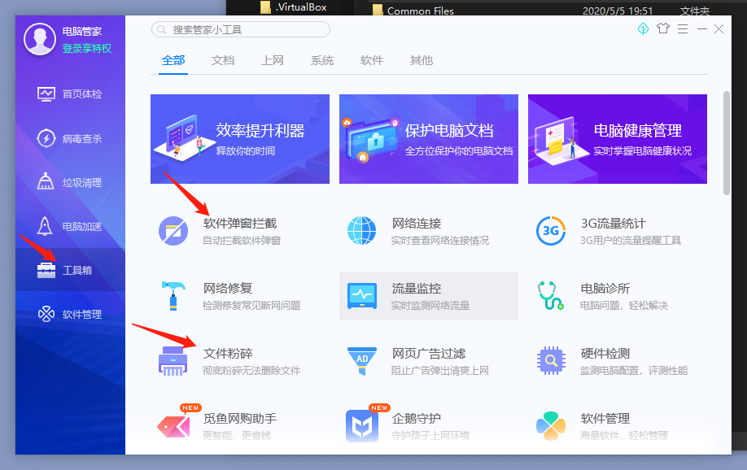
Task: Click the 网络连接 globe icon
Action: [x=361, y=231]
